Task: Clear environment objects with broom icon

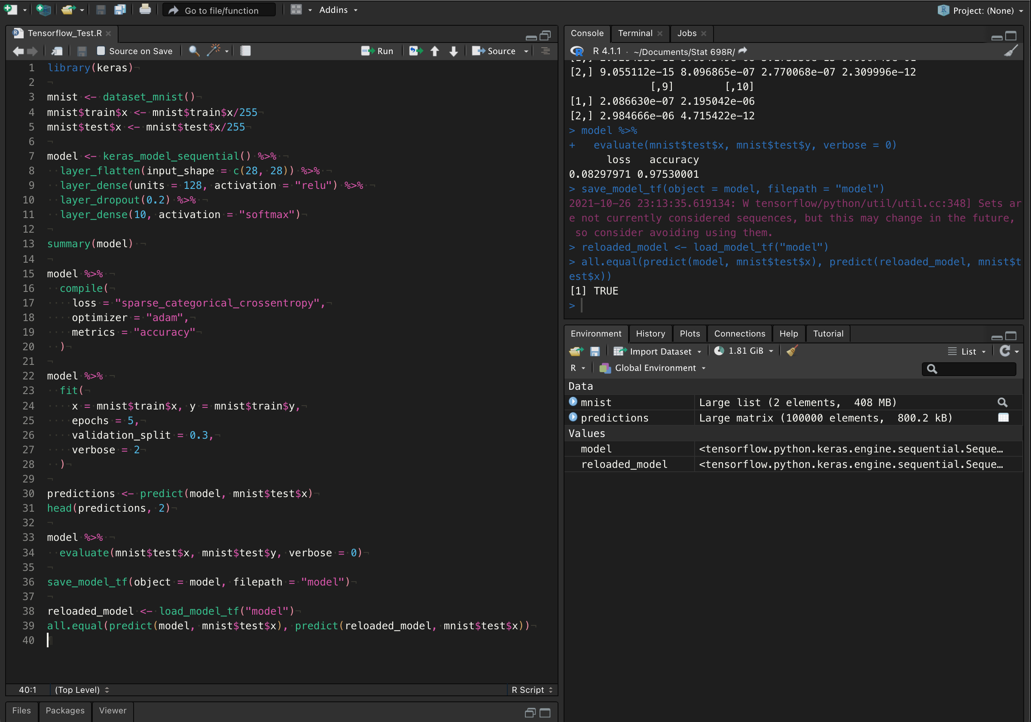Action: point(792,351)
